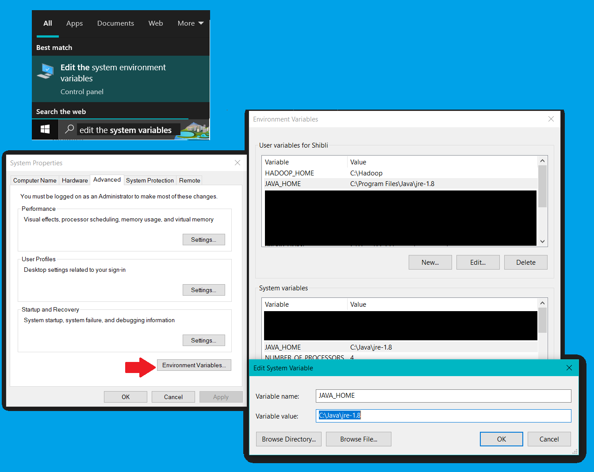This screenshot has height=472, width=594.
Task: Click the Browse File button
Action: (359, 439)
